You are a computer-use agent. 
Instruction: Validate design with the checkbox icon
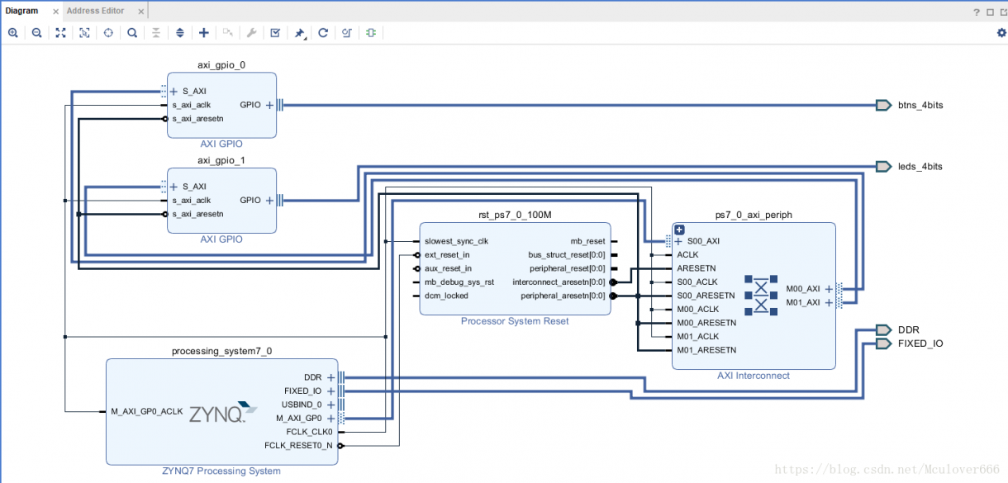275,33
